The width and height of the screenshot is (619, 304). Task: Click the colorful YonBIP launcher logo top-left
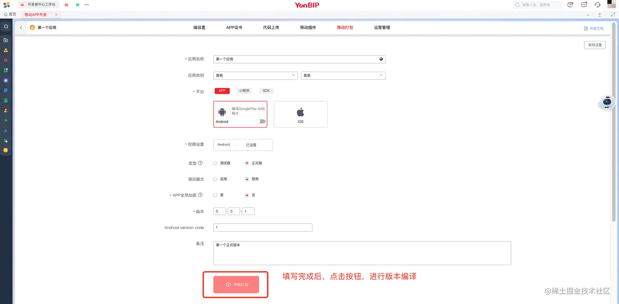point(7,5)
